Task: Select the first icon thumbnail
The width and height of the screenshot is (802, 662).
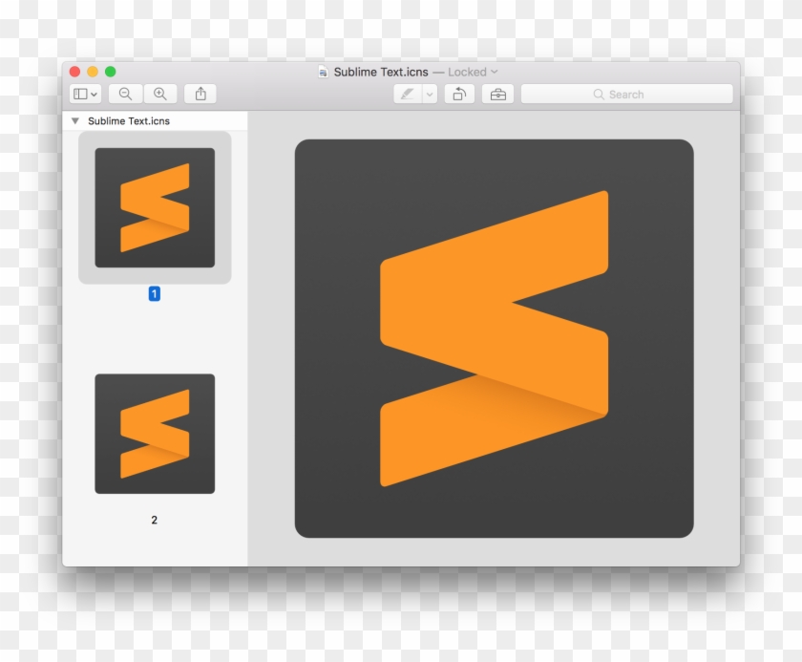Action: pos(155,207)
